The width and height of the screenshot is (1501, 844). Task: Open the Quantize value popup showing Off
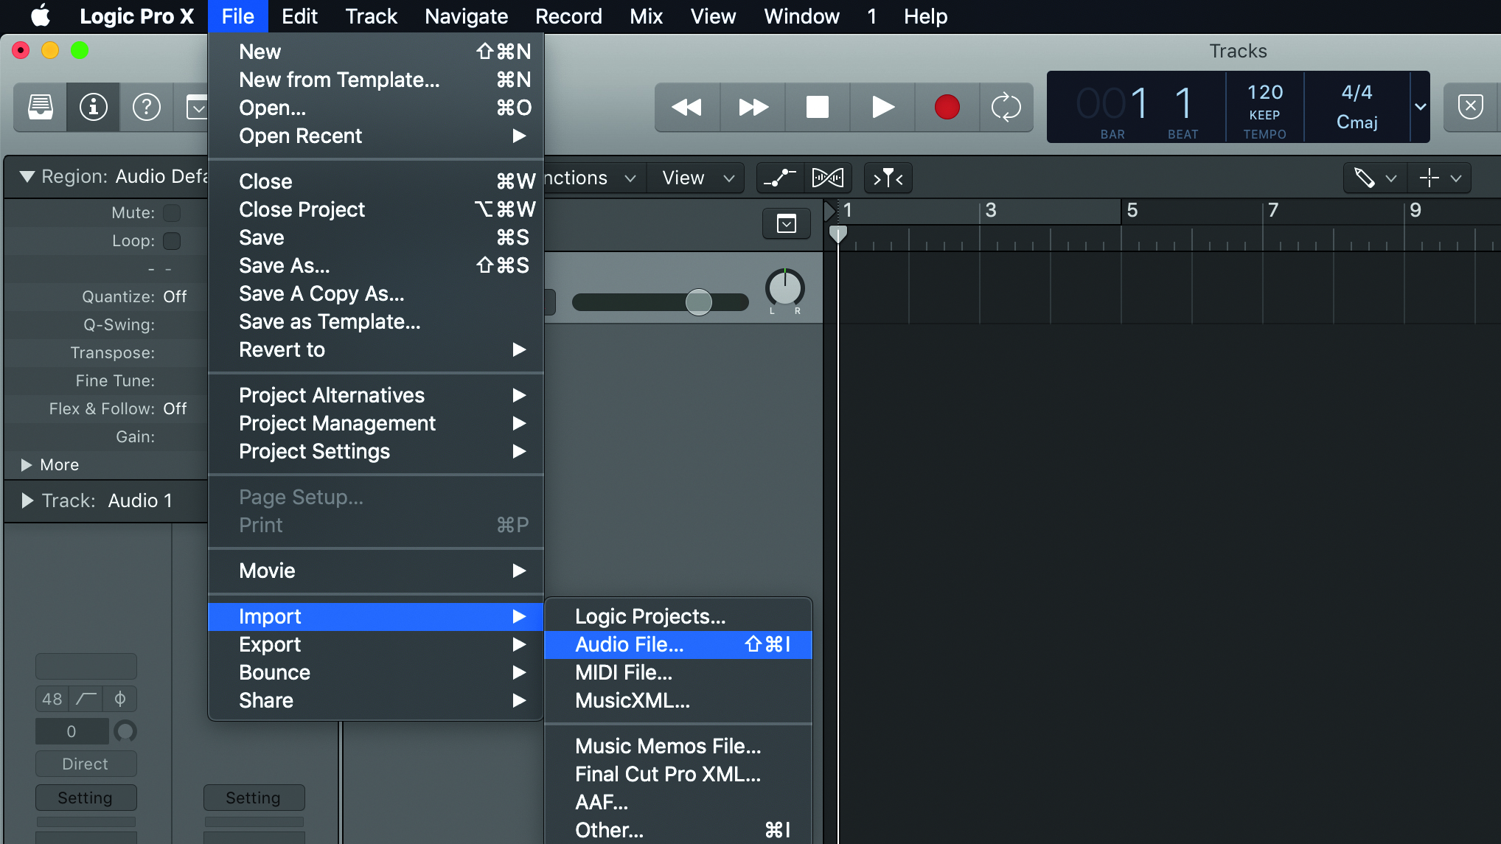pos(175,297)
